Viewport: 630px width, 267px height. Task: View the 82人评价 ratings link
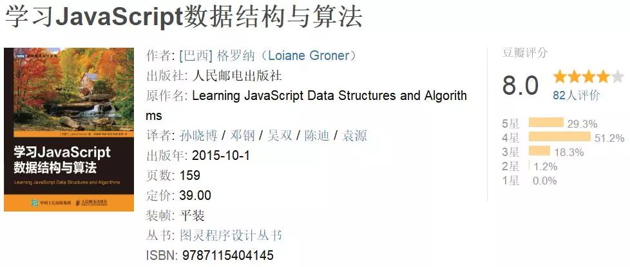point(576,95)
